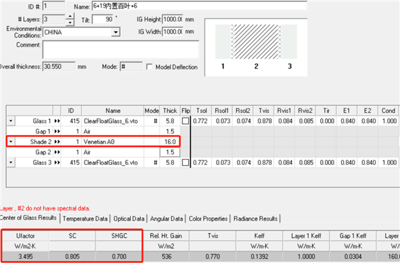Click the Tvis column header in layer table
Screen dimensions: 400x263
click(264, 111)
